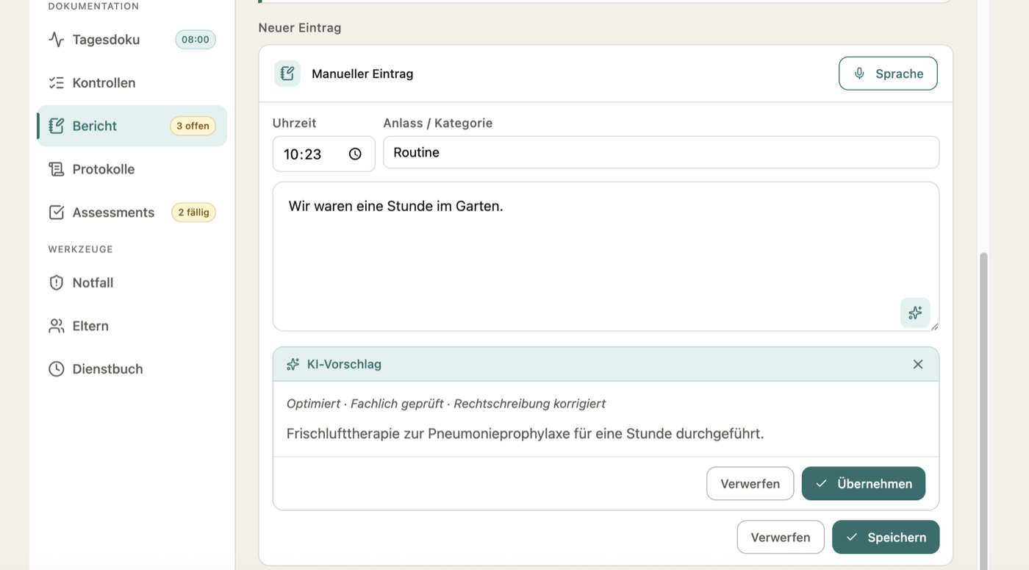Open the time picker clock icon
This screenshot has height=570, width=1029.
coord(355,154)
